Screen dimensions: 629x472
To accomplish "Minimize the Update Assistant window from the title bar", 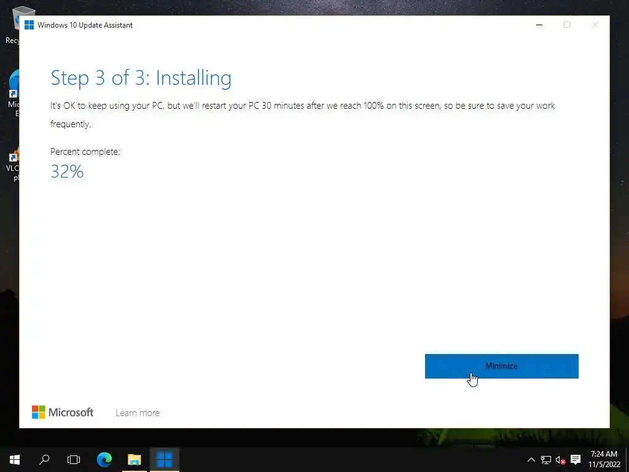I will [x=539, y=25].
